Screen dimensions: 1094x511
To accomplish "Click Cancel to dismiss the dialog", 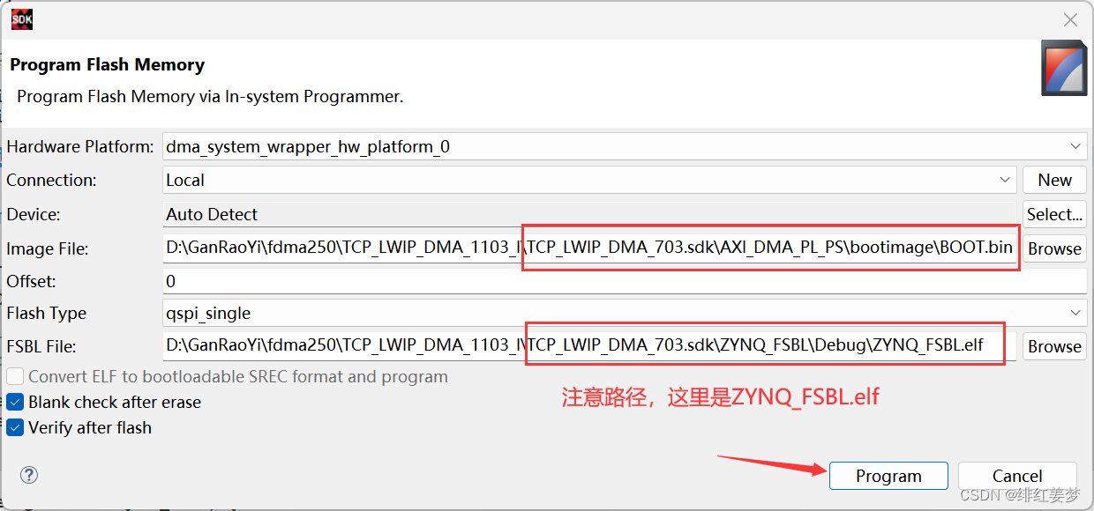I will [x=1016, y=475].
